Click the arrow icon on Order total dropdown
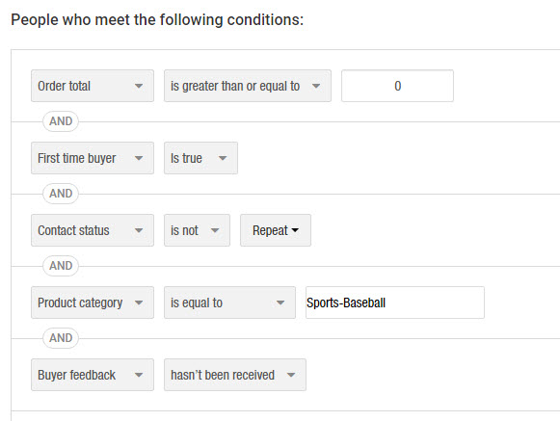Screen dimensions: 560x421 [x=139, y=86]
